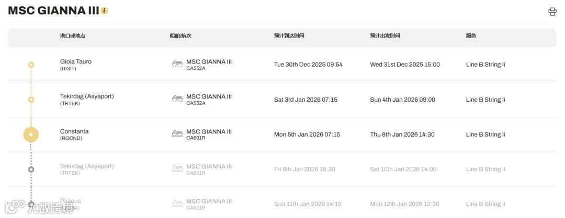Image resolution: width=565 pixels, height=218 pixels.
Task: Select the Gioia Tauro timeline stop marker
Action: pos(31,65)
